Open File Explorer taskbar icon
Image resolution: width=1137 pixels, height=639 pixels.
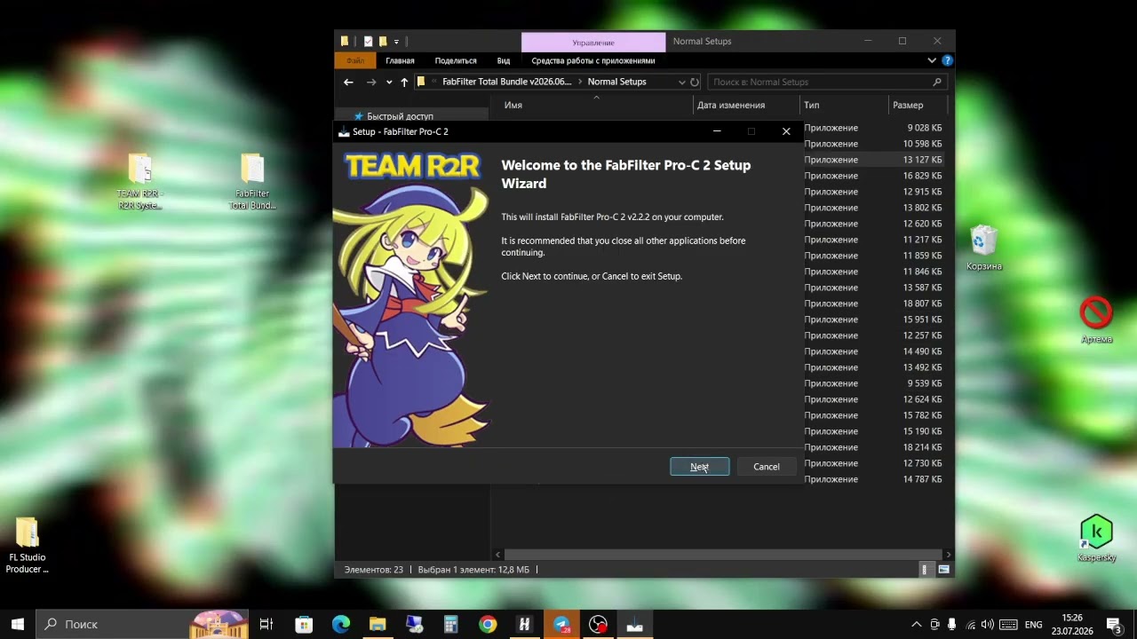(x=378, y=624)
